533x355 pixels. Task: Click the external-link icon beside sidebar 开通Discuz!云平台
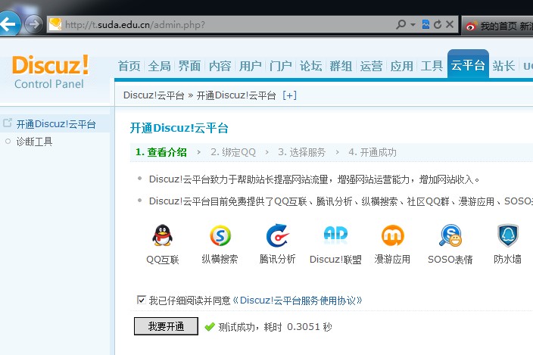pos(8,123)
